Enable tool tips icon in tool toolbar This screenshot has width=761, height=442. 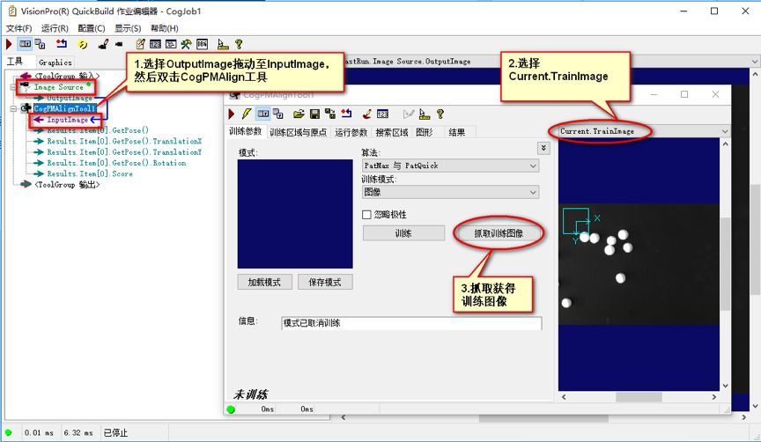[425, 114]
